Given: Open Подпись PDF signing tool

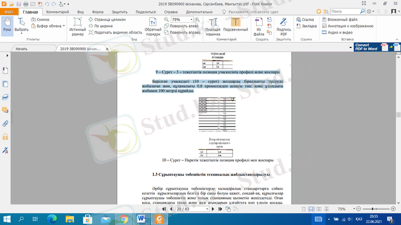Looking at the screenshot, I should 284,25.
